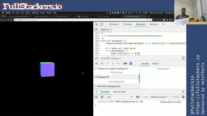Step into the next function call

107,63
